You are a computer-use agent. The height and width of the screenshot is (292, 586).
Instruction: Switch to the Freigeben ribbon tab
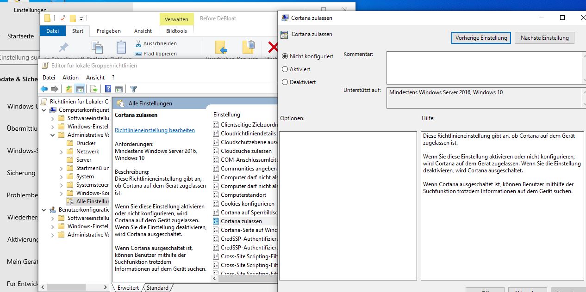tap(109, 31)
